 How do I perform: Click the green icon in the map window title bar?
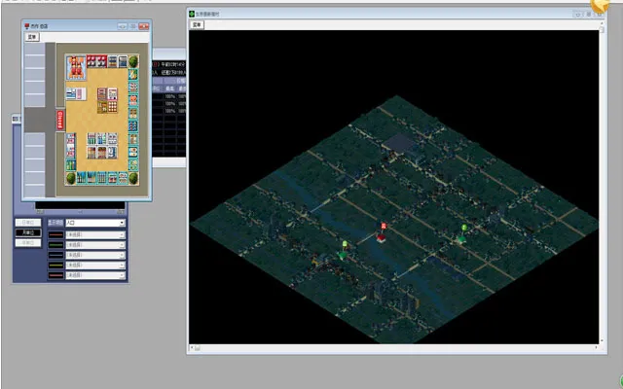[x=194, y=16]
